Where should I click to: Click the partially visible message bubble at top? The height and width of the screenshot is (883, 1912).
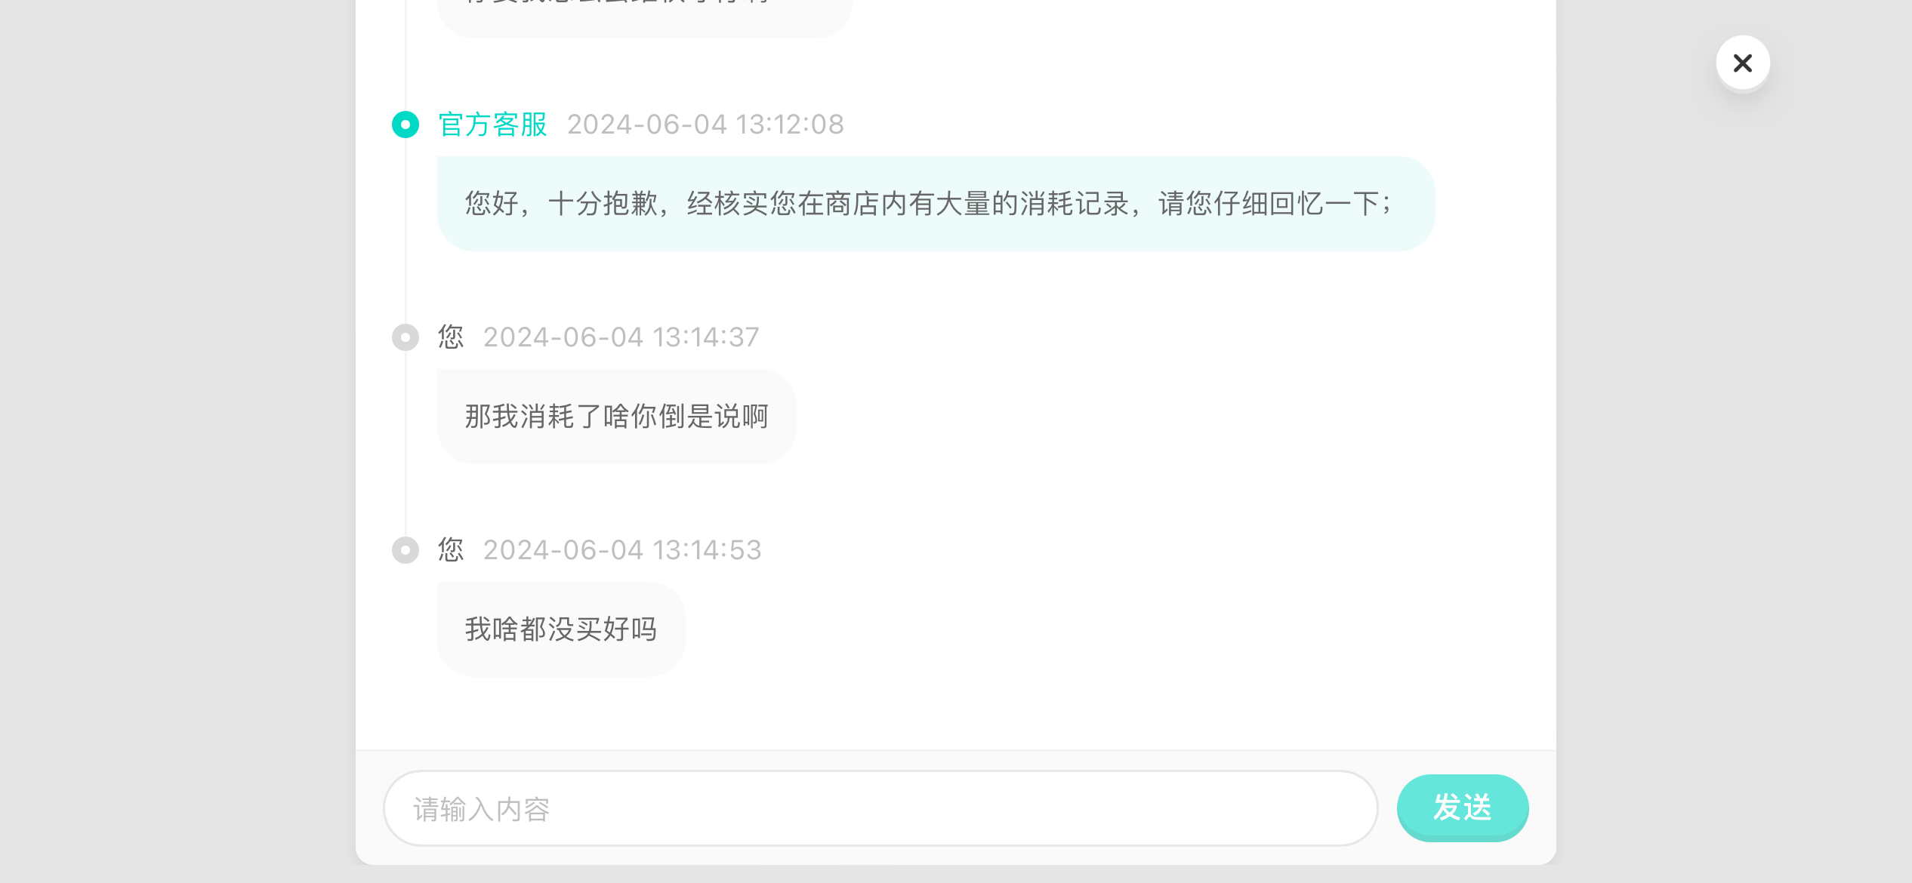pyautogui.click(x=645, y=17)
